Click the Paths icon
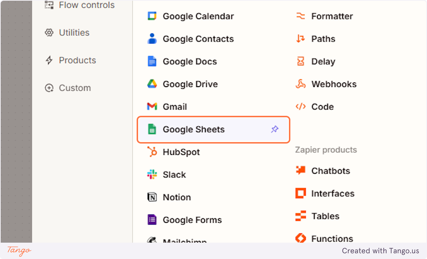Screen dimensions: 427x259 click(301, 39)
